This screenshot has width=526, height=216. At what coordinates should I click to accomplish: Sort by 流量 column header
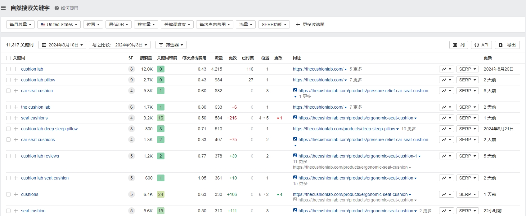(219, 58)
